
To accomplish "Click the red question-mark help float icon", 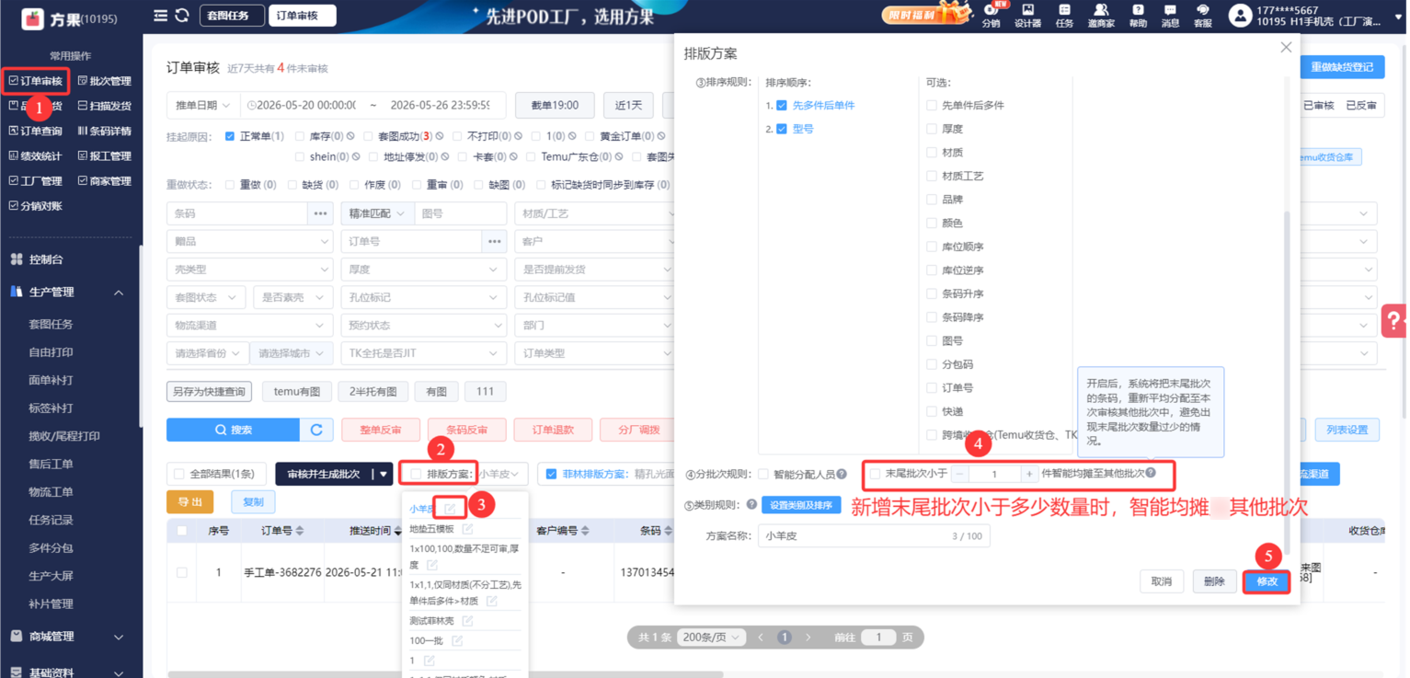I will pos(1393,321).
